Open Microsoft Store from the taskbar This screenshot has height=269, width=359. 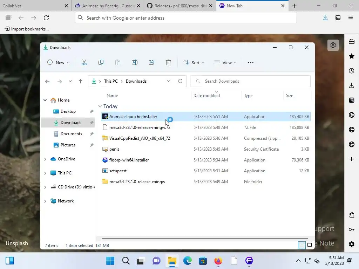203,261
